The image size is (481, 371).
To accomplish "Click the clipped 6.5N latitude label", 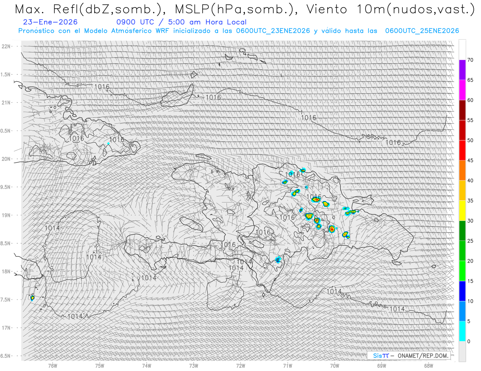I will point(6,356).
